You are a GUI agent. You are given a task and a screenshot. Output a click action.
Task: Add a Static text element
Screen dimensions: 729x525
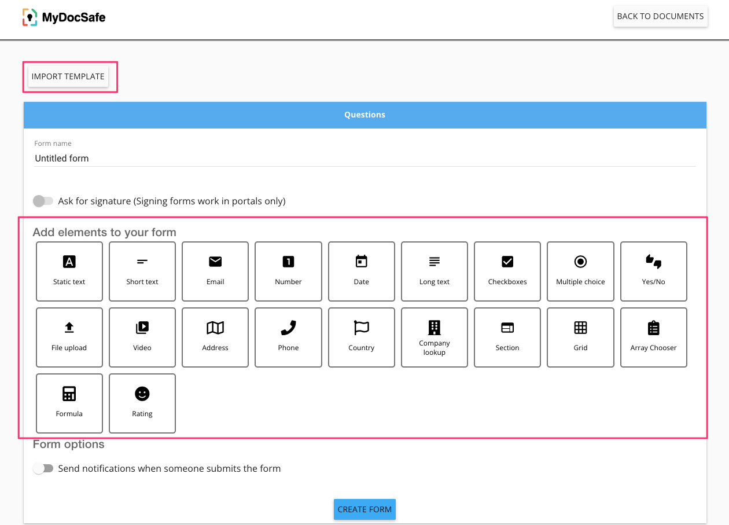coord(69,271)
